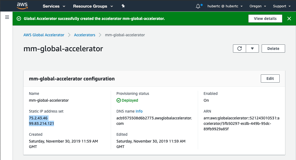The image size is (296, 160).
Task: Click the ARN value text
Action: tap(241, 123)
